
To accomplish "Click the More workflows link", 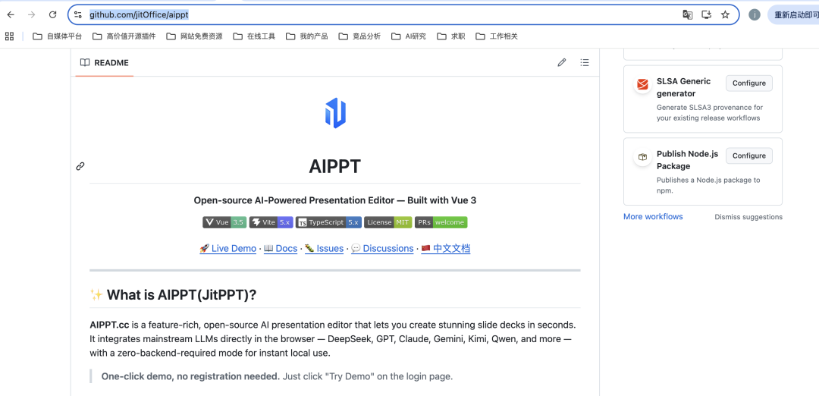I will coord(653,216).
